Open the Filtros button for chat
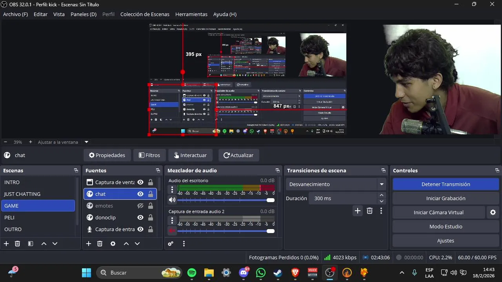The image size is (502, 282). point(149,155)
